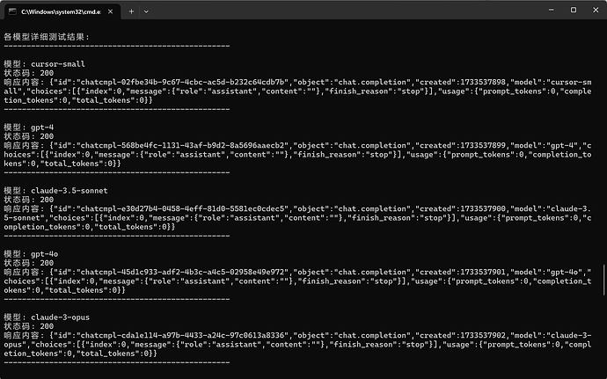Screen dimensions: 607x379
Task: Close the terminal window
Action: pos(596,10)
